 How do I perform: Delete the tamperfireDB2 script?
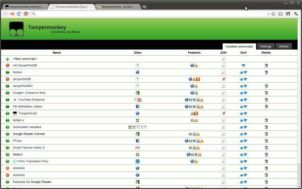point(266,86)
